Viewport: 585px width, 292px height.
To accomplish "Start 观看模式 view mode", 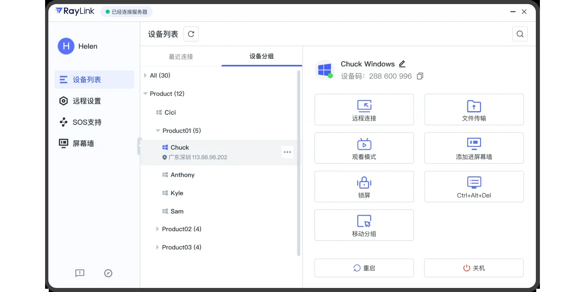I will 364,148.
